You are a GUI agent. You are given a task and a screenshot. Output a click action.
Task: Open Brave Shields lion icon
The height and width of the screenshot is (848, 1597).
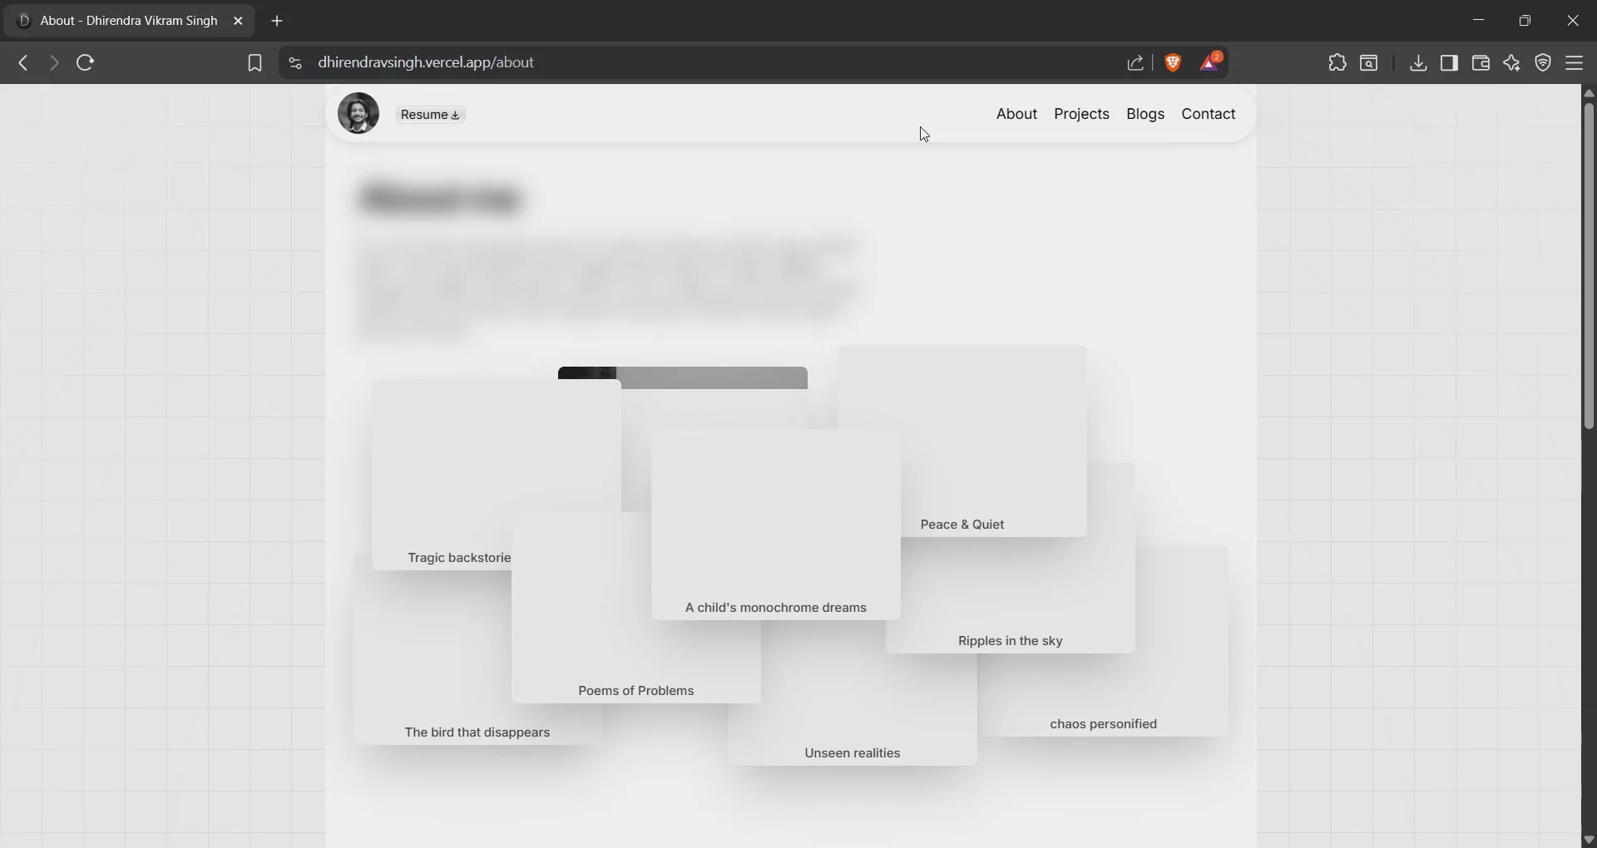click(x=1173, y=62)
